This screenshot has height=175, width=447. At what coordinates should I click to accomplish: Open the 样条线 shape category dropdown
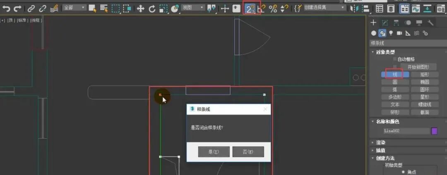(x=408, y=43)
